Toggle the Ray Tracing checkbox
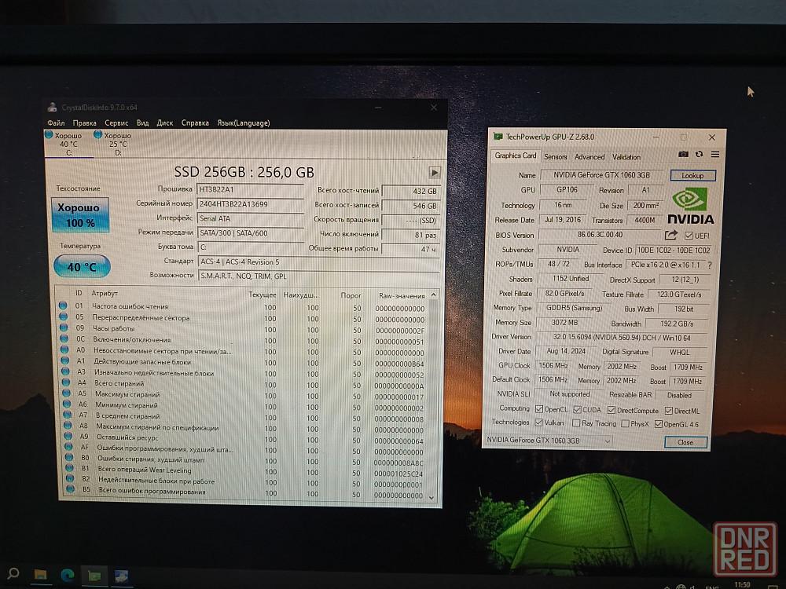786x589 pixels. pyautogui.click(x=576, y=423)
